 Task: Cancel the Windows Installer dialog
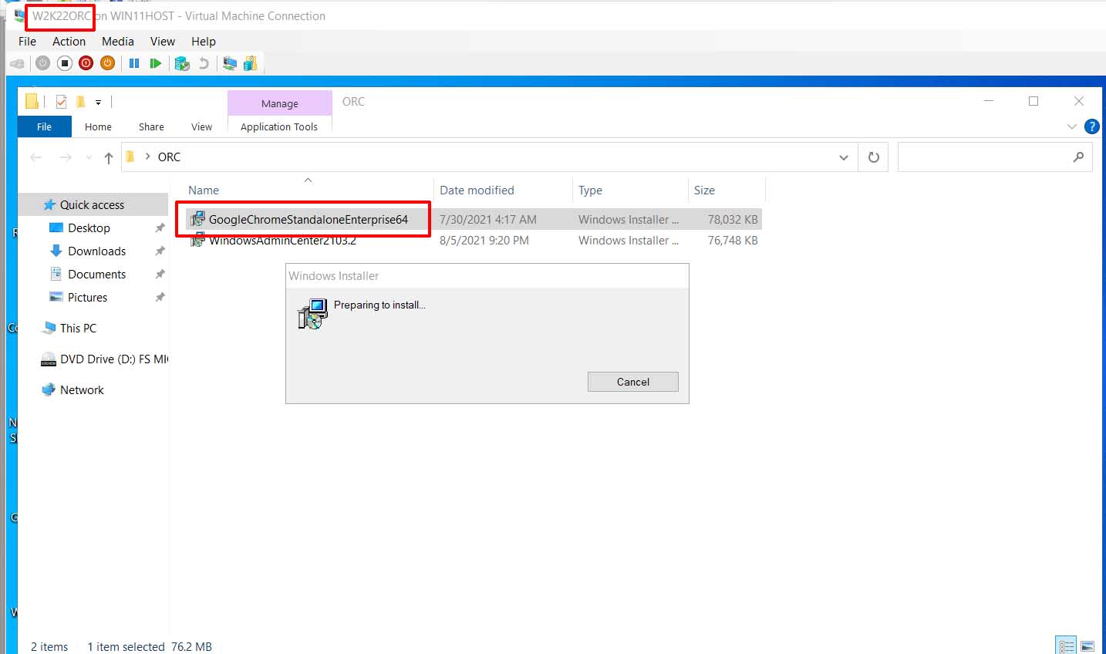633,382
